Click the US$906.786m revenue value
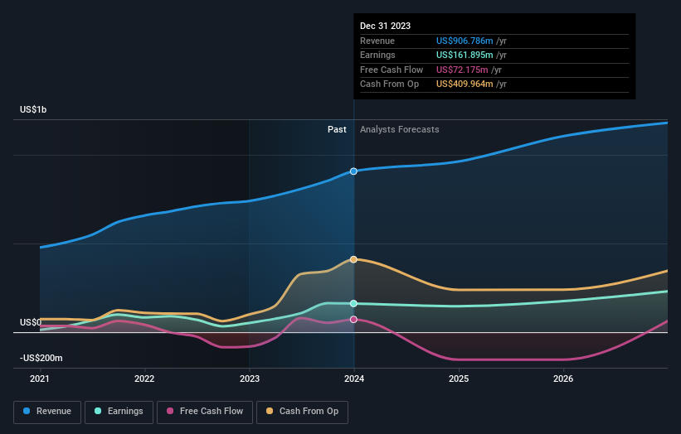 pyautogui.click(x=465, y=41)
